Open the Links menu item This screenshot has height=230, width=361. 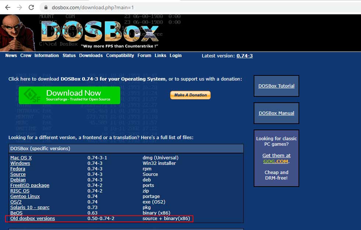point(160,56)
